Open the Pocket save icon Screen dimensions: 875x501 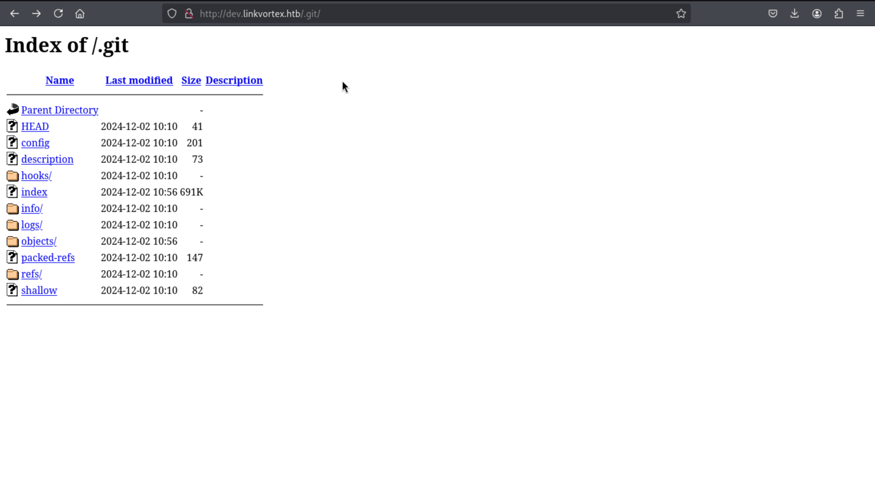click(773, 14)
